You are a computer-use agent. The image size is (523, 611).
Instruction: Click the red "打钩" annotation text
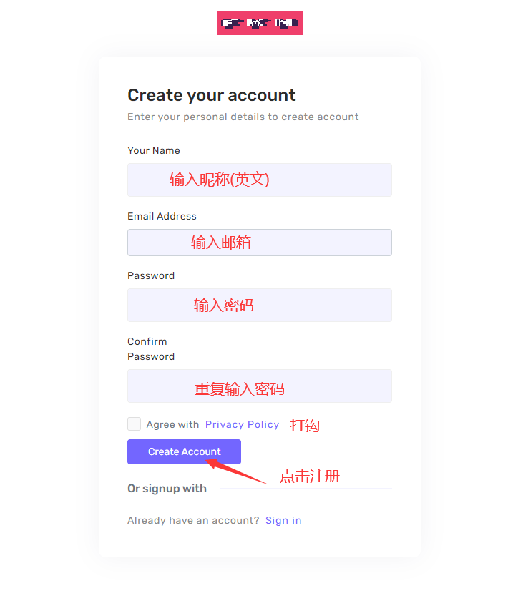tap(304, 426)
